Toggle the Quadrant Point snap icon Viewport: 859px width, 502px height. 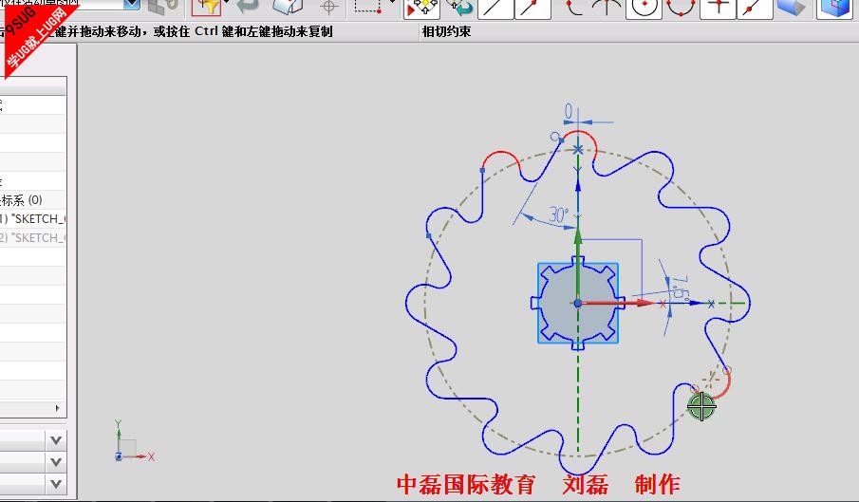(681, 8)
